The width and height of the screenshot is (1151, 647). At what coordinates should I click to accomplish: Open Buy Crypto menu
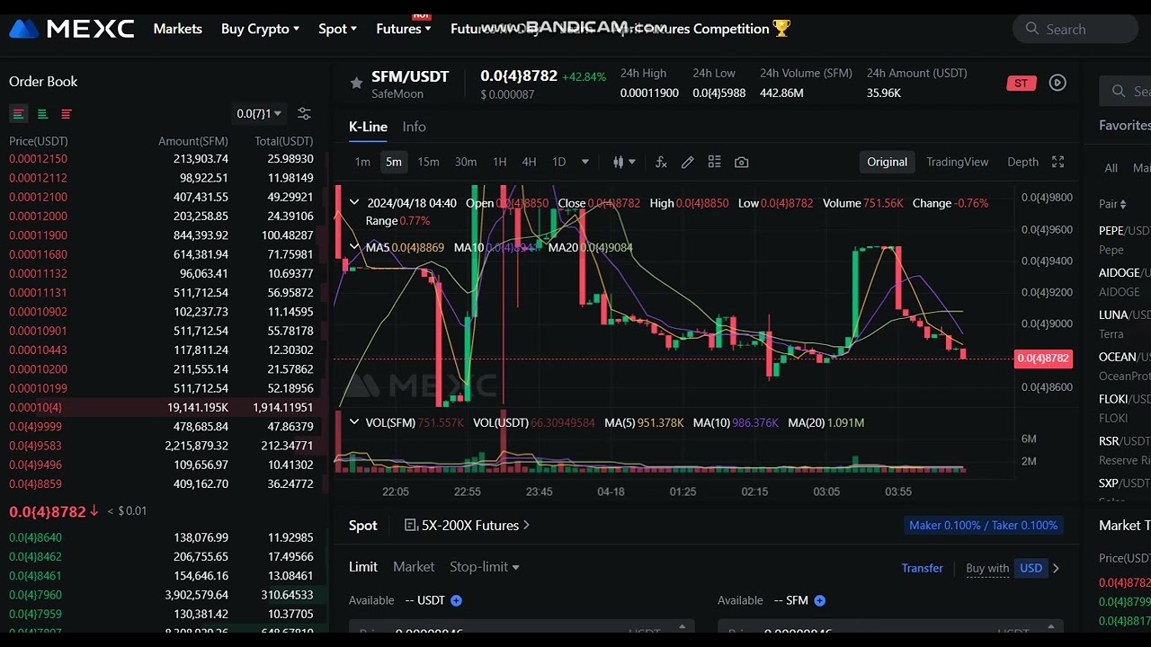260,29
